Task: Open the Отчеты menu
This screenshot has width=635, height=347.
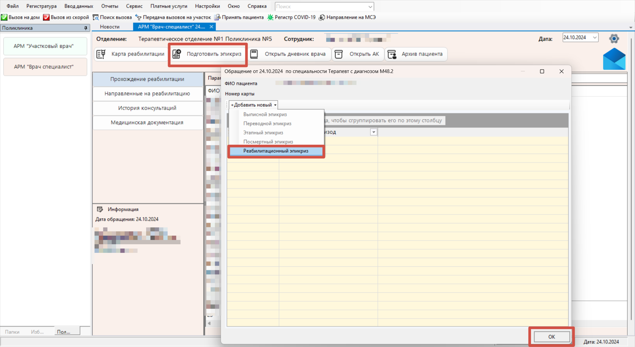Action: 109,6
